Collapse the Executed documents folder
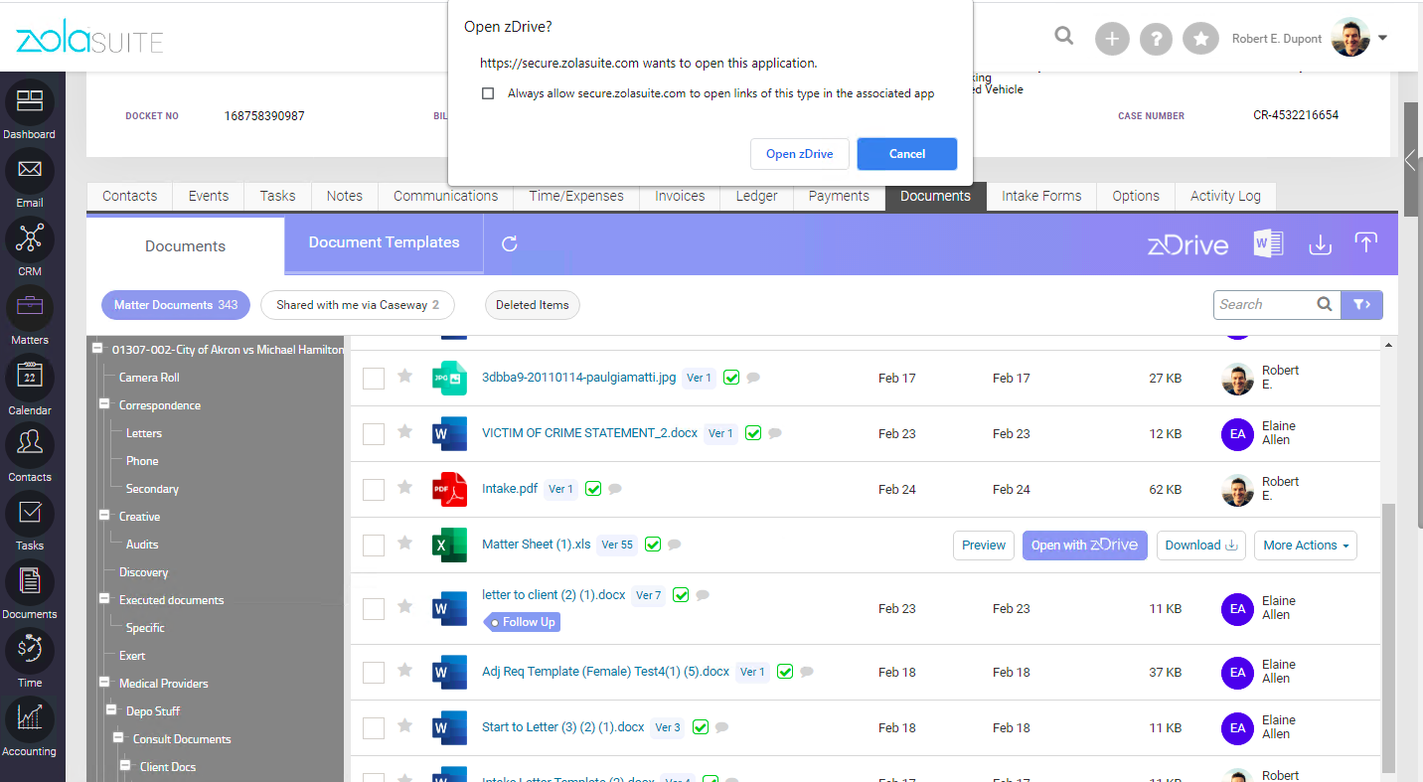Image resolution: width=1423 pixels, height=782 pixels. tap(104, 599)
